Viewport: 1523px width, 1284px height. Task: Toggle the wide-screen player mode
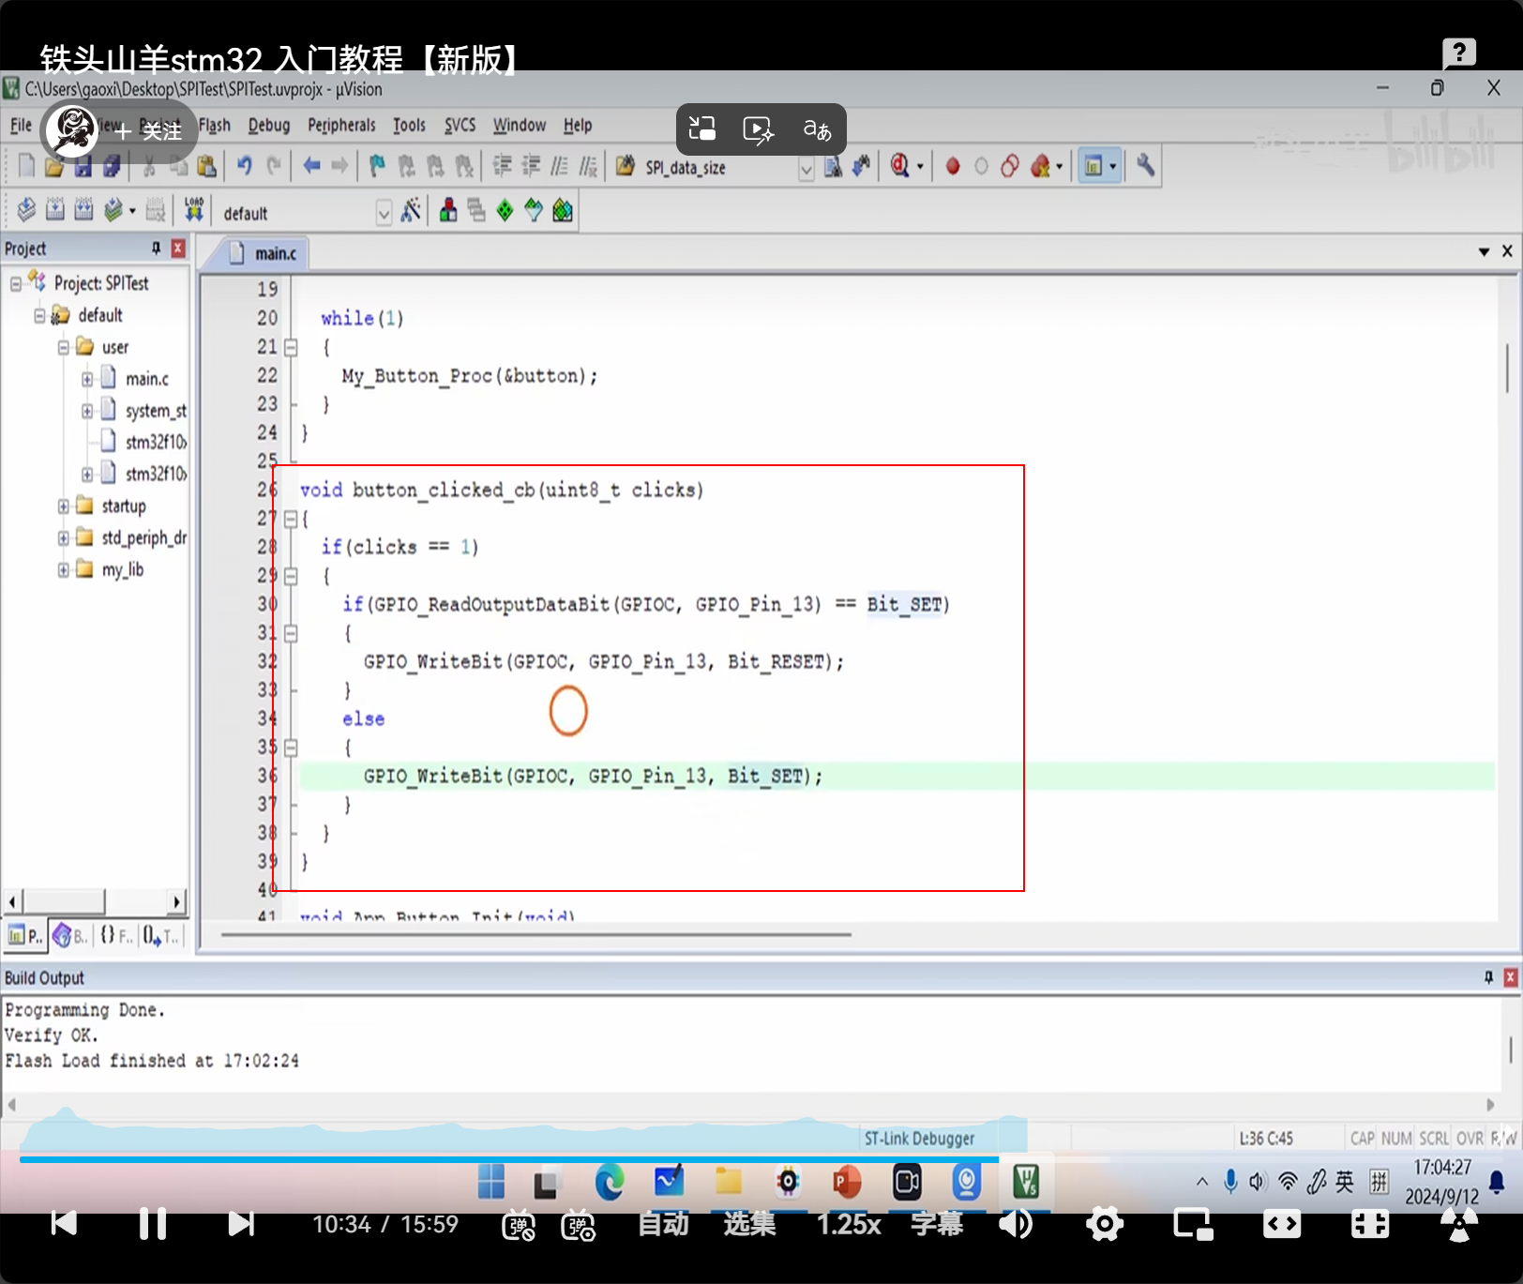1281,1224
